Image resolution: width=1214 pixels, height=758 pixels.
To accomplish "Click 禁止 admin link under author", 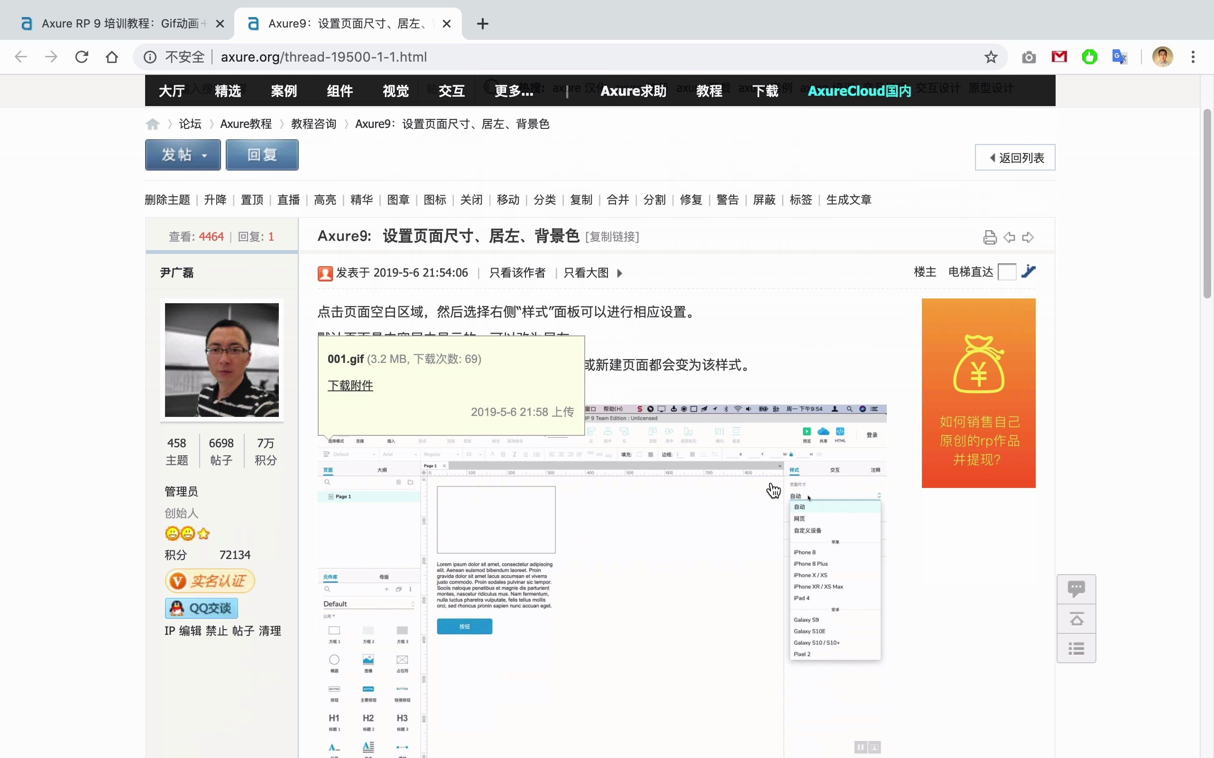I will point(217,631).
